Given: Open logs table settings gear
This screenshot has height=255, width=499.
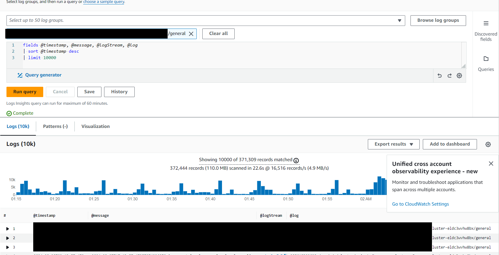Looking at the screenshot, I should [x=488, y=144].
